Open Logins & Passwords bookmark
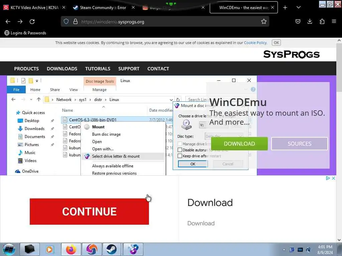Image resolution: width=342 pixels, height=256 pixels. [25, 33]
